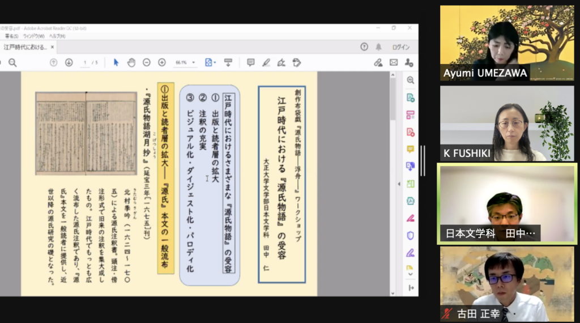Select the arrow selection tool
The image size is (580, 323).
116,62
